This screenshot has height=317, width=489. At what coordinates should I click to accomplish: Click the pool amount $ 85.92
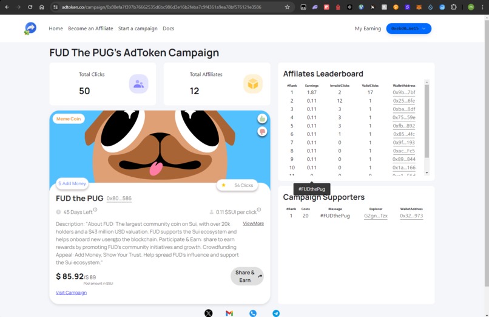point(70,276)
